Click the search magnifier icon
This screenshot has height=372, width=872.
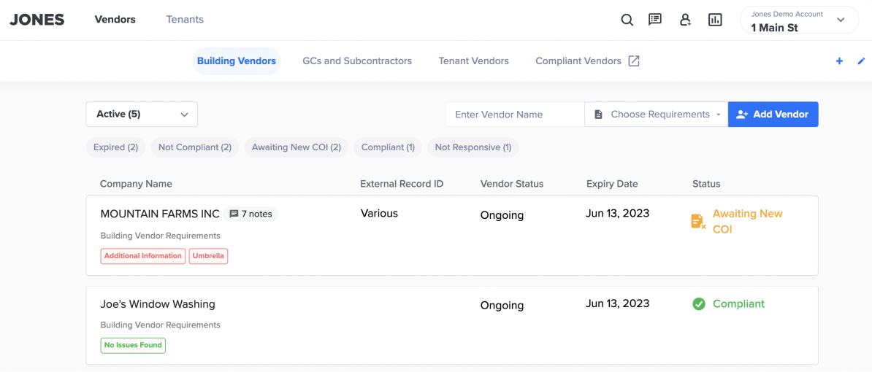[627, 20]
